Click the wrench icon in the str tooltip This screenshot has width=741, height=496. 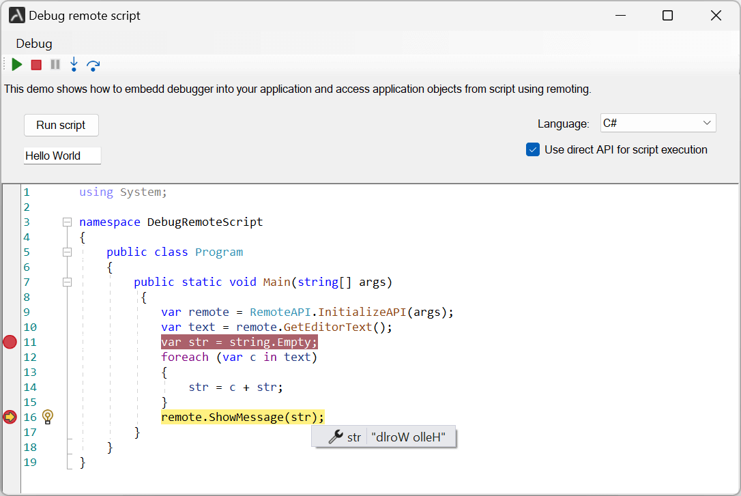tap(336, 437)
